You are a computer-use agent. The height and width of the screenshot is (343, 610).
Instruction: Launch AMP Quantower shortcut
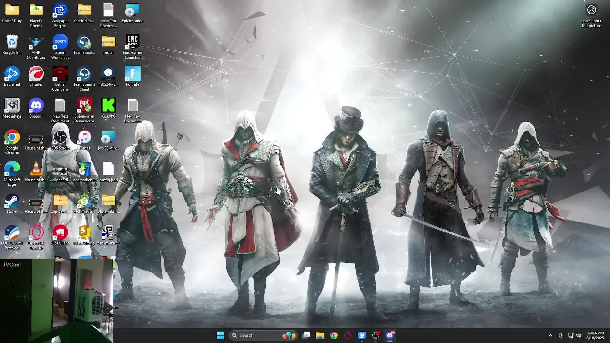pos(36,47)
